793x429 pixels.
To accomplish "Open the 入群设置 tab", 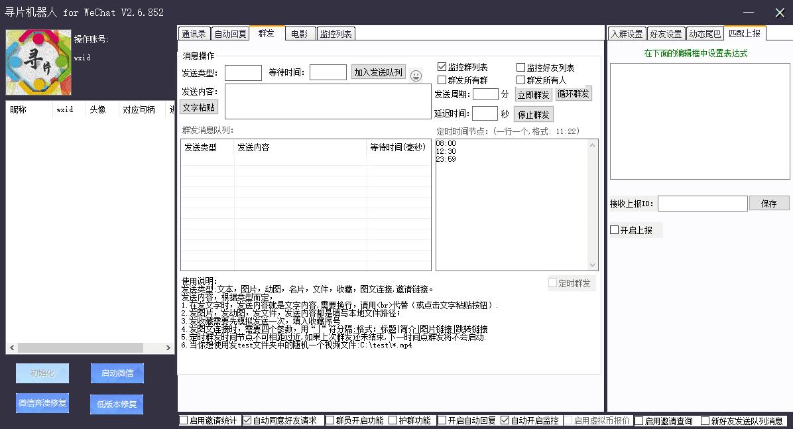I will point(627,34).
